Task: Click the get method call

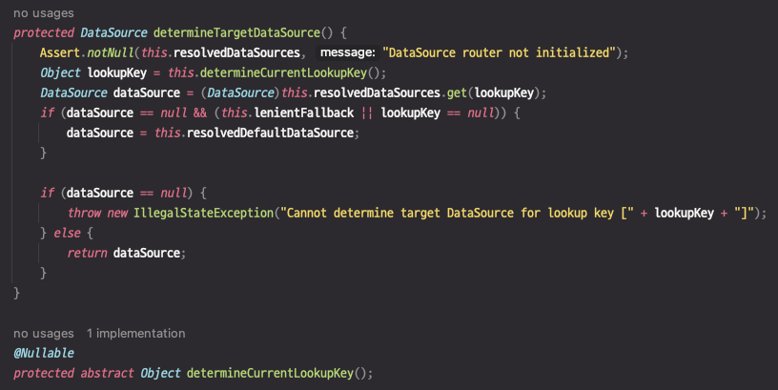Action: [457, 92]
